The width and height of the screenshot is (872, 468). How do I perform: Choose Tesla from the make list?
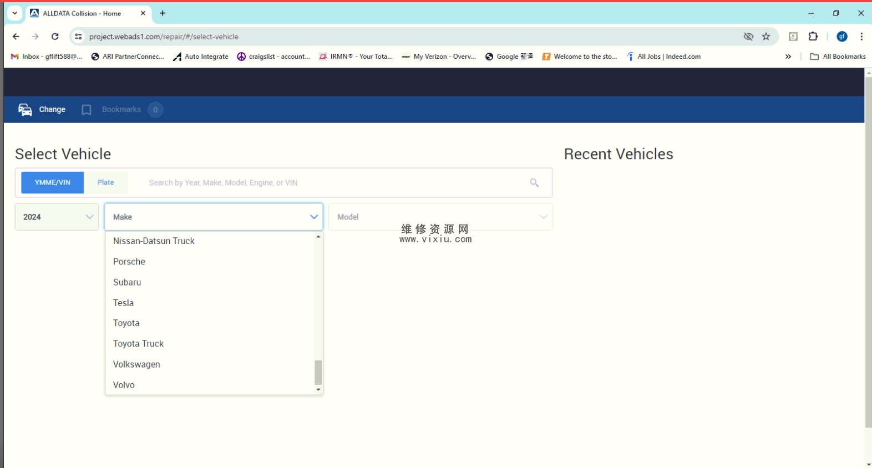210,303
